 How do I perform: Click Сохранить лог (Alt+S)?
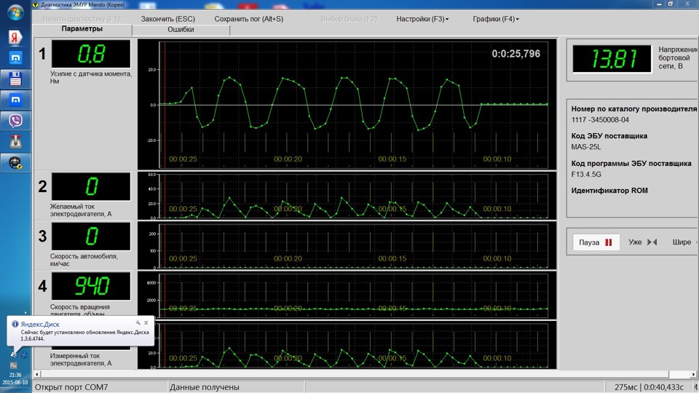click(x=248, y=19)
